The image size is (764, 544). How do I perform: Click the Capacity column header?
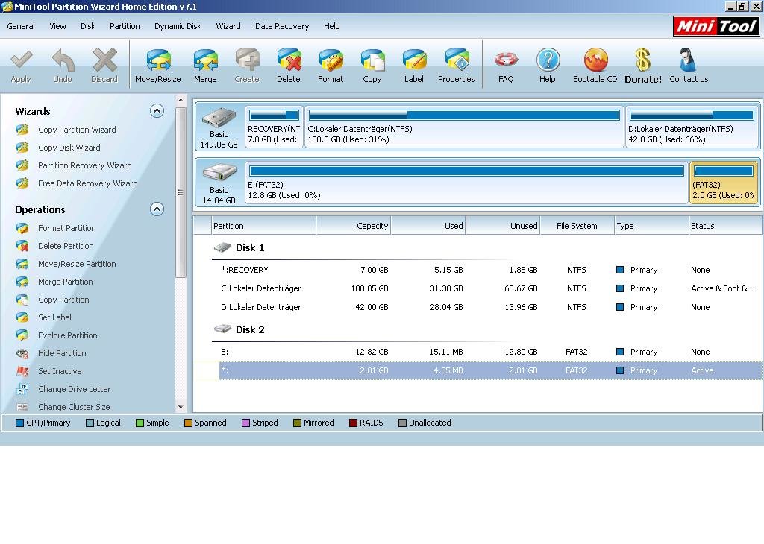[x=353, y=226]
